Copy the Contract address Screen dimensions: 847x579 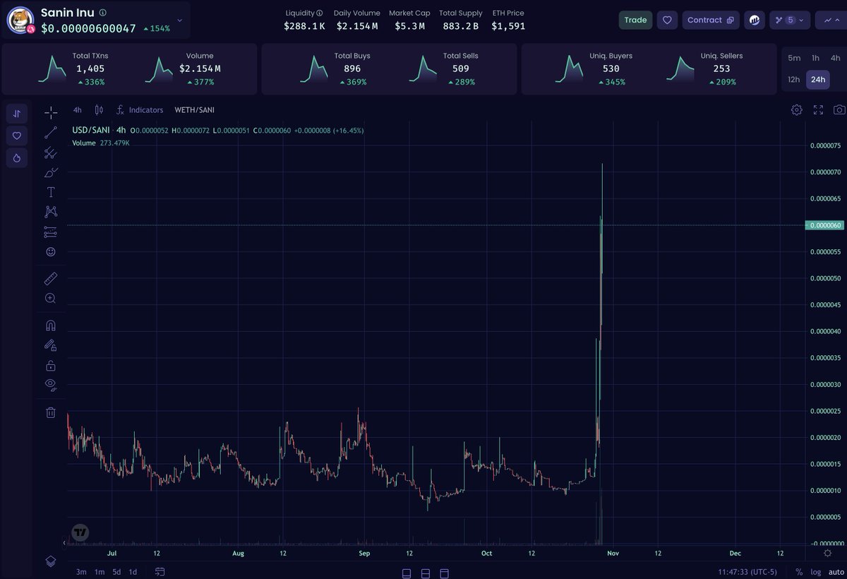711,20
